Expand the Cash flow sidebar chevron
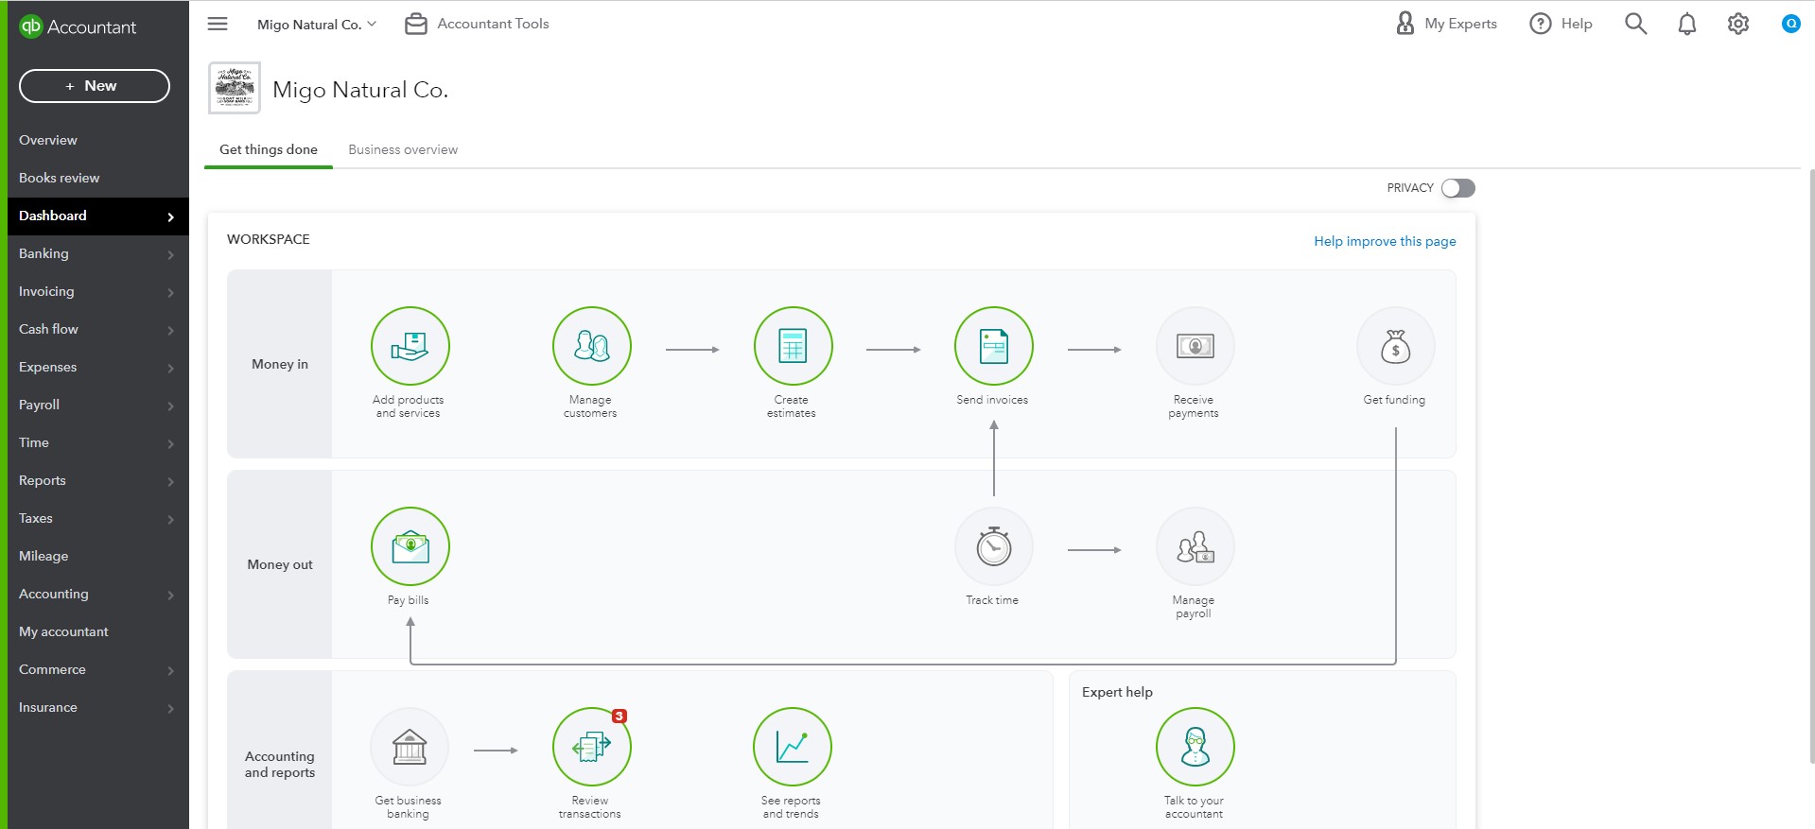The height and width of the screenshot is (829, 1815). [170, 330]
